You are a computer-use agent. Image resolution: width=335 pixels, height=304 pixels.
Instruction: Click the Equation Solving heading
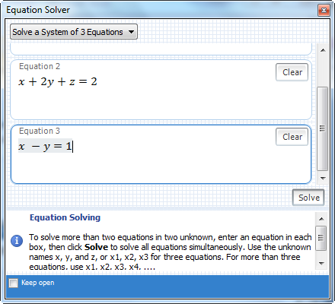(x=65, y=217)
